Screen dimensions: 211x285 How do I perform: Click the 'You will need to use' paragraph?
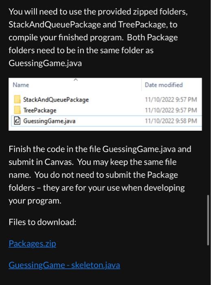[x=98, y=37]
